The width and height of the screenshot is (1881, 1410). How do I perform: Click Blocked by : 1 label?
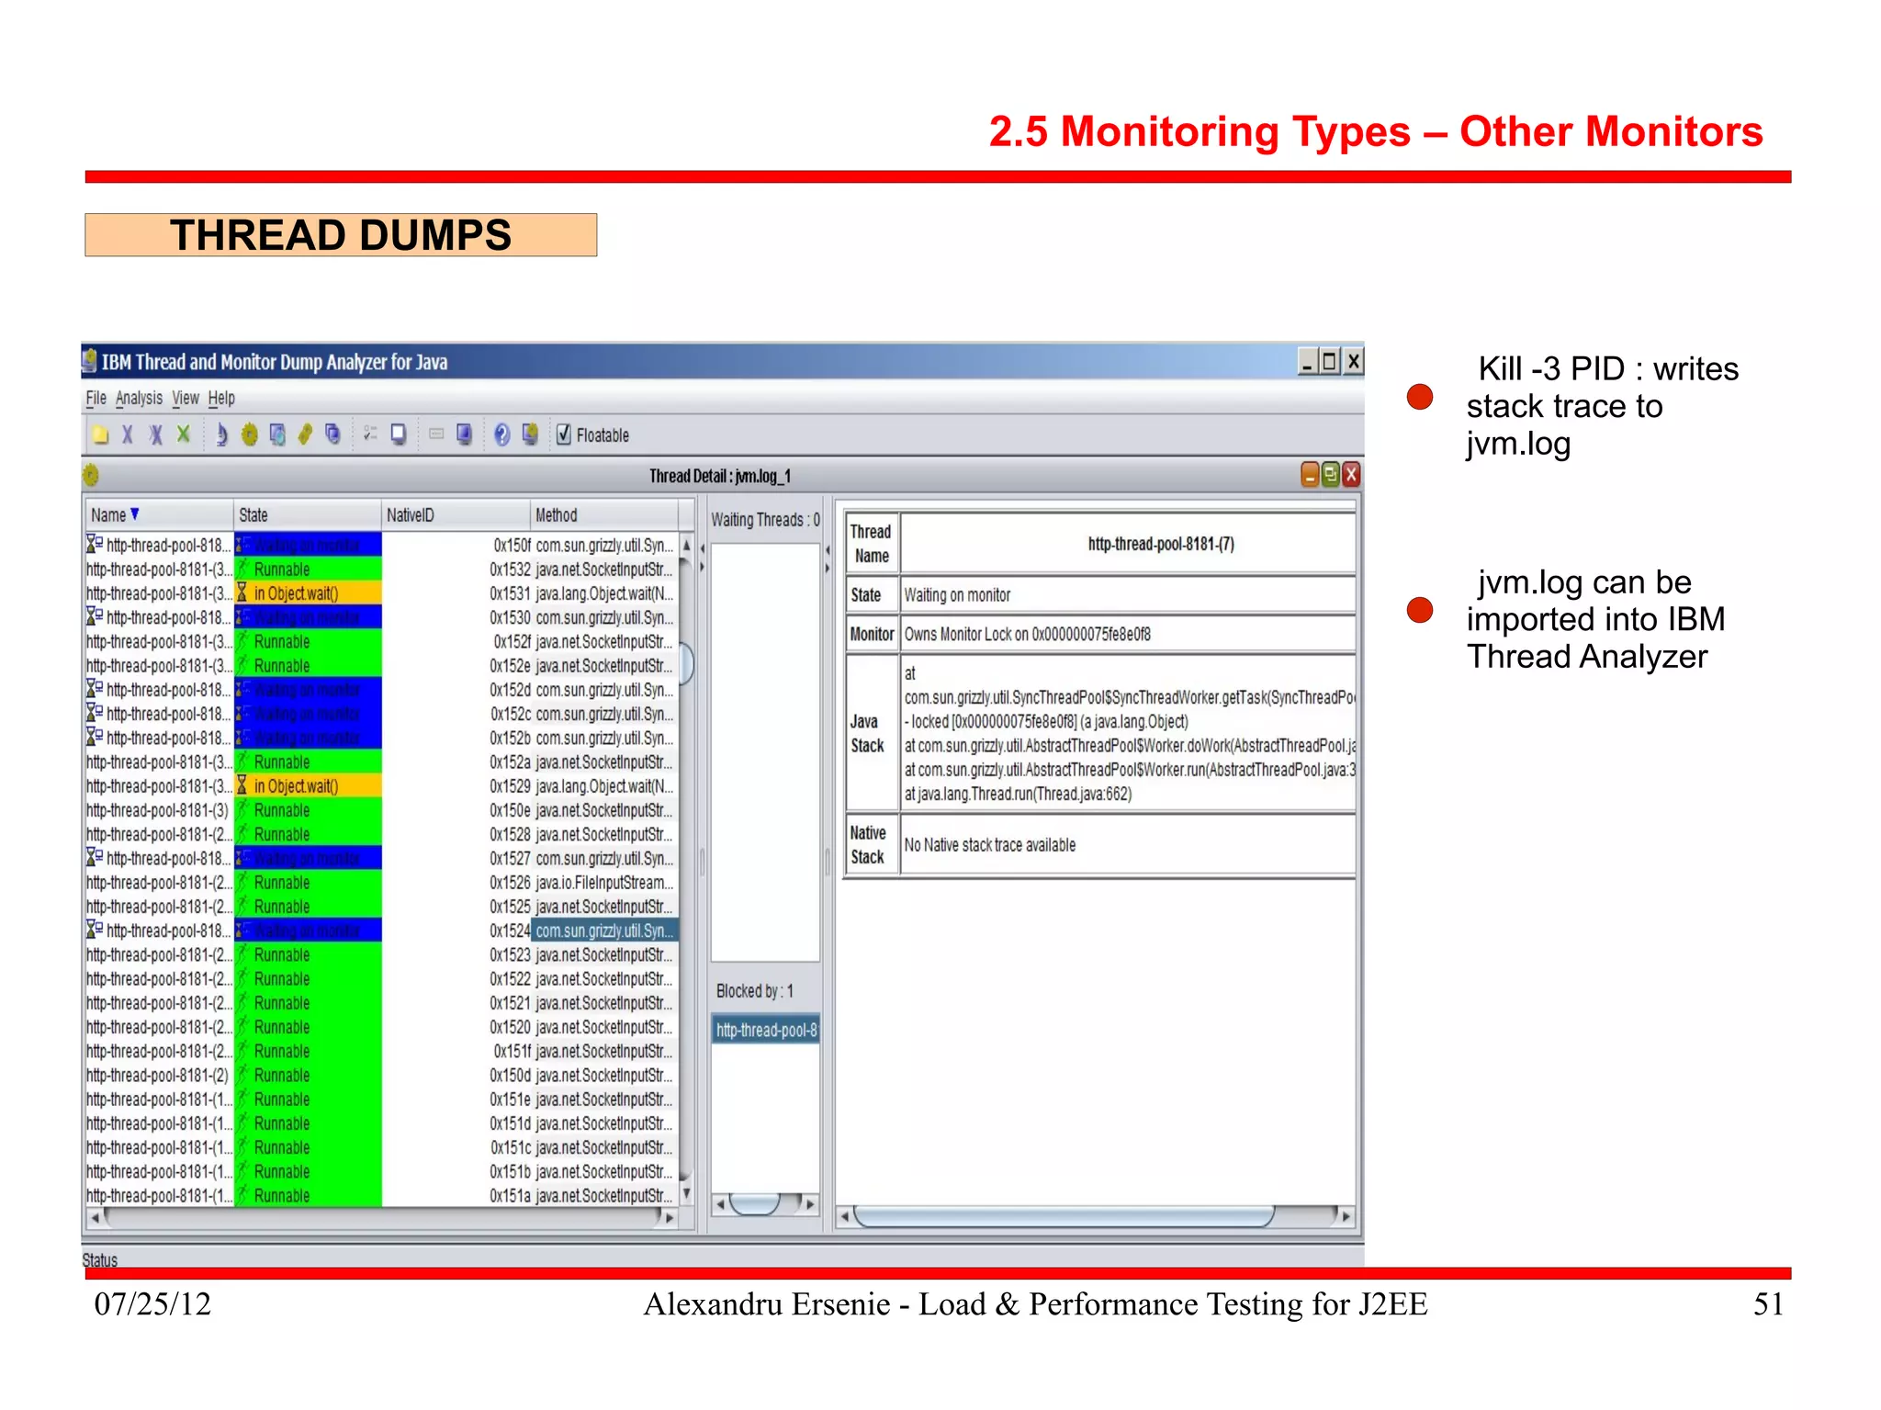(754, 991)
